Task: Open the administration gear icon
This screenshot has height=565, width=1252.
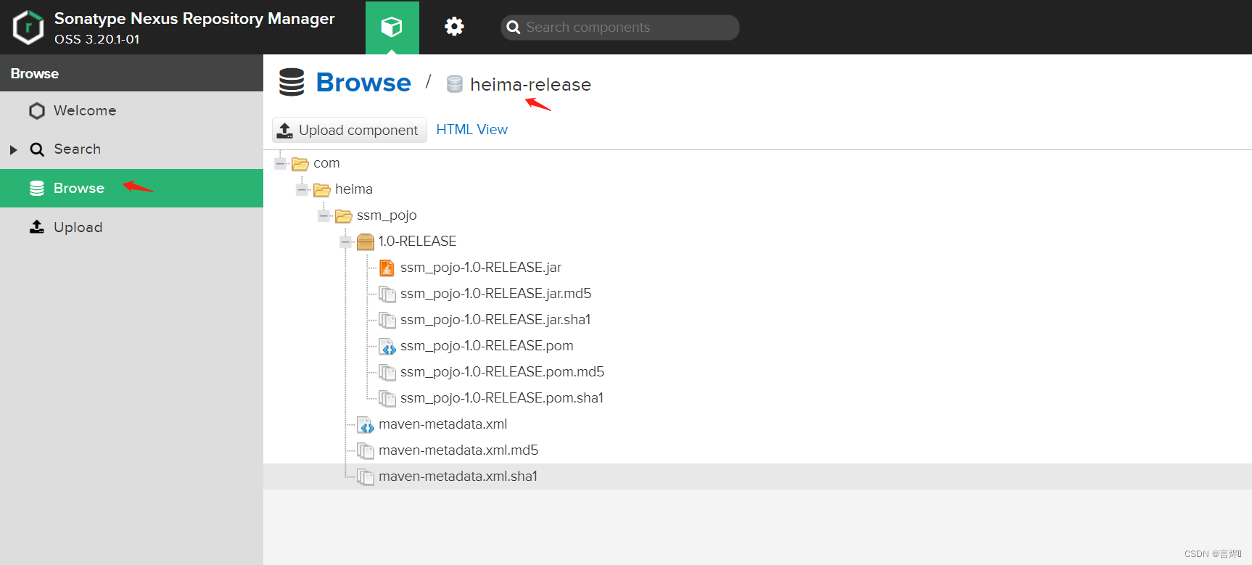Action: [454, 27]
